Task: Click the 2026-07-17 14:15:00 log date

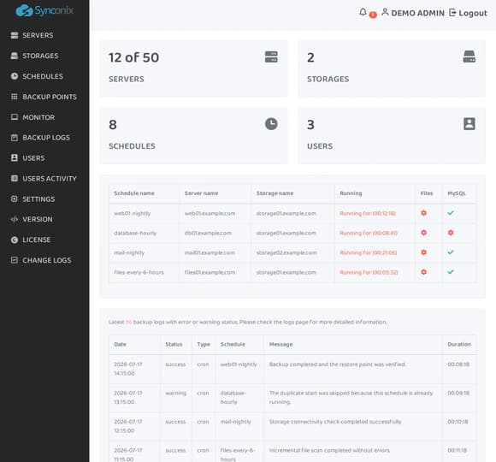Action: (128, 369)
